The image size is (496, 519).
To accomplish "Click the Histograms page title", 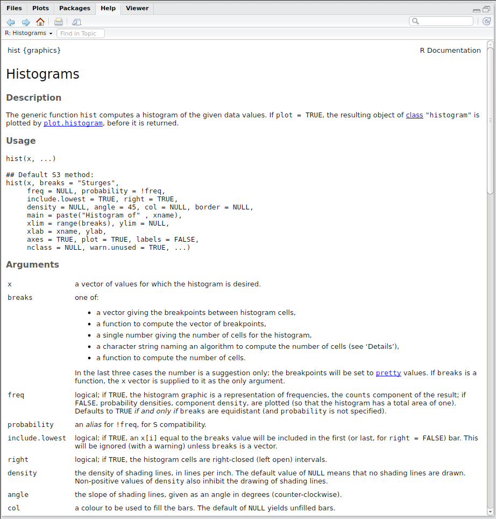I will pos(42,74).
